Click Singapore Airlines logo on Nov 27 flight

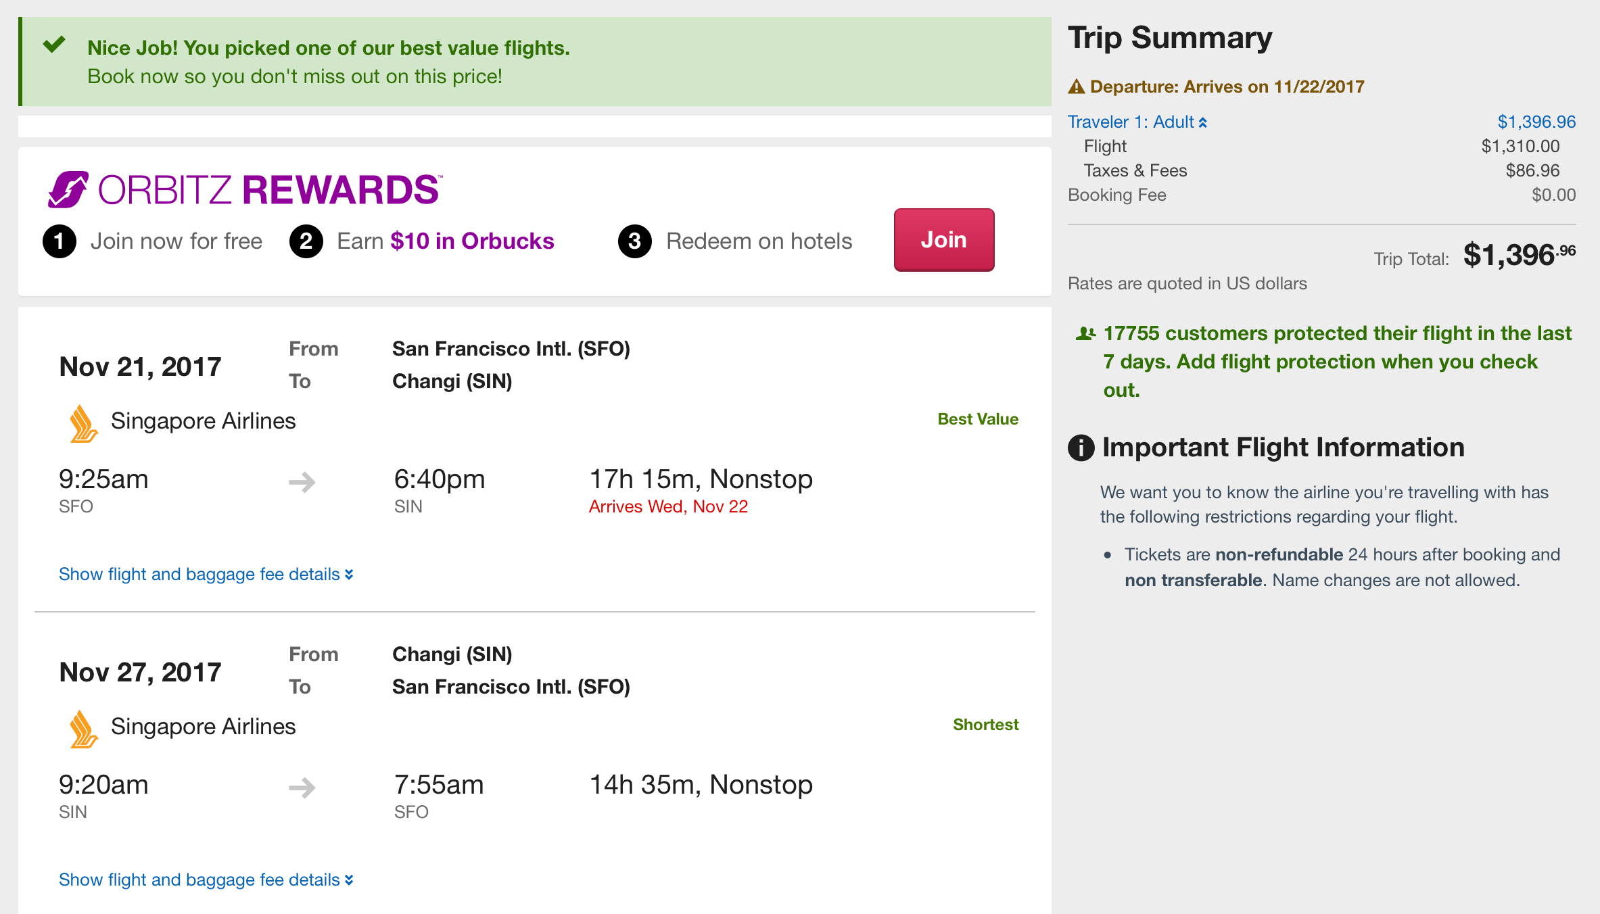pyautogui.click(x=83, y=729)
